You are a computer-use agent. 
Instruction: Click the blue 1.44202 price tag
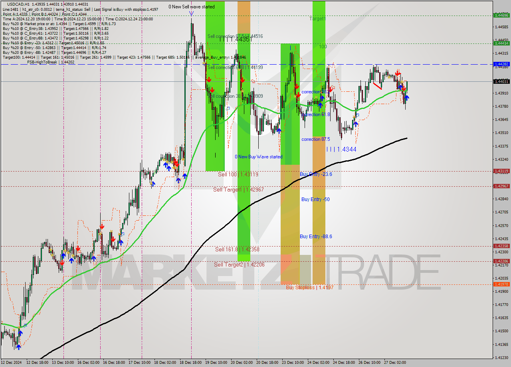pos(501,64)
